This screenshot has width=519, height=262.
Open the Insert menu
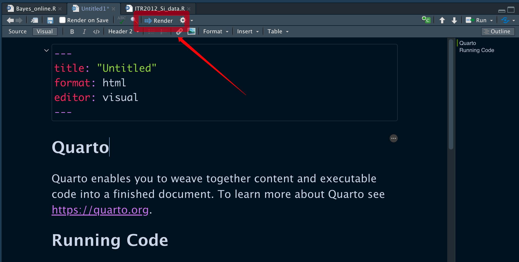pyautogui.click(x=248, y=32)
